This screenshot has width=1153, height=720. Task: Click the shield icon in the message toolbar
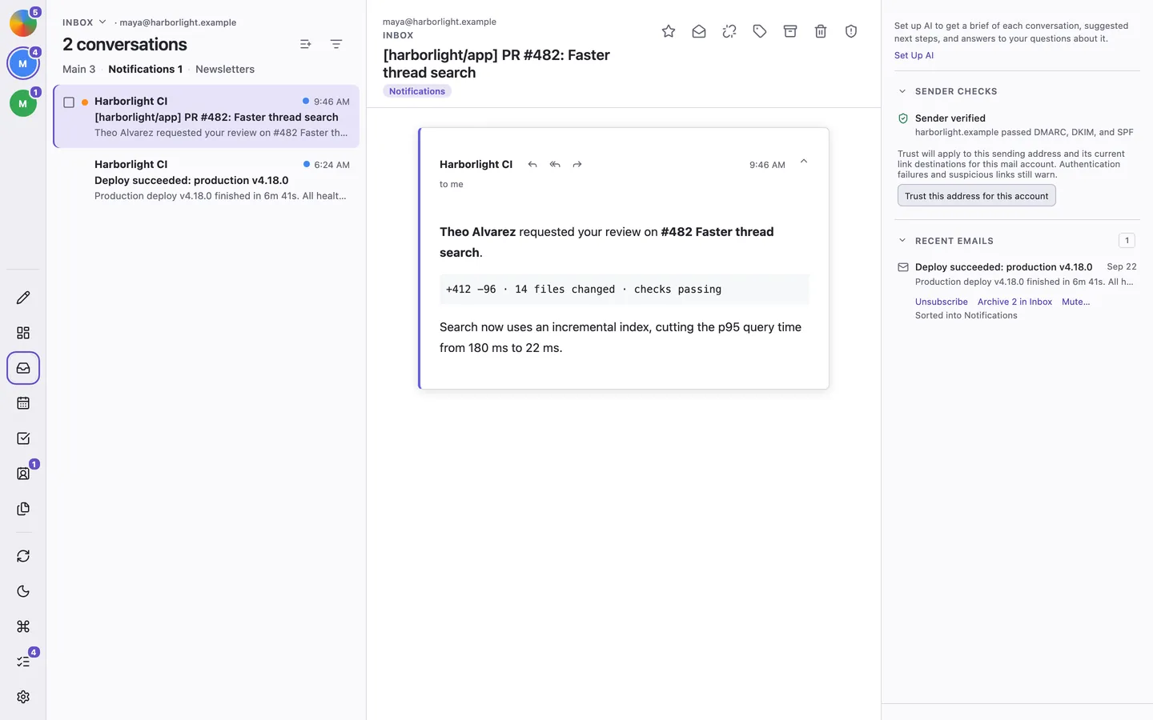851,31
